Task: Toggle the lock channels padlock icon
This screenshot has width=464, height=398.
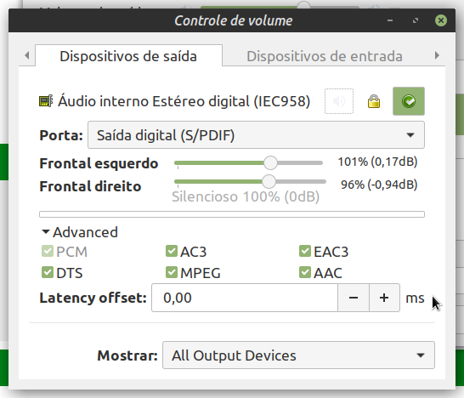Action: click(374, 101)
